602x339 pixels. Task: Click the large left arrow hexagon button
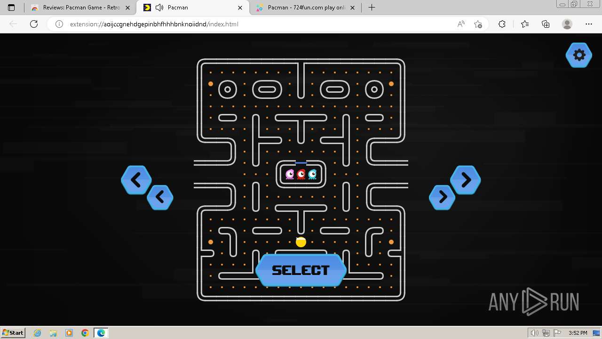tap(136, 180)
